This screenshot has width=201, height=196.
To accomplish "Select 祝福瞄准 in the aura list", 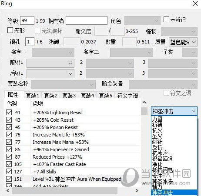I will point(174,159).
